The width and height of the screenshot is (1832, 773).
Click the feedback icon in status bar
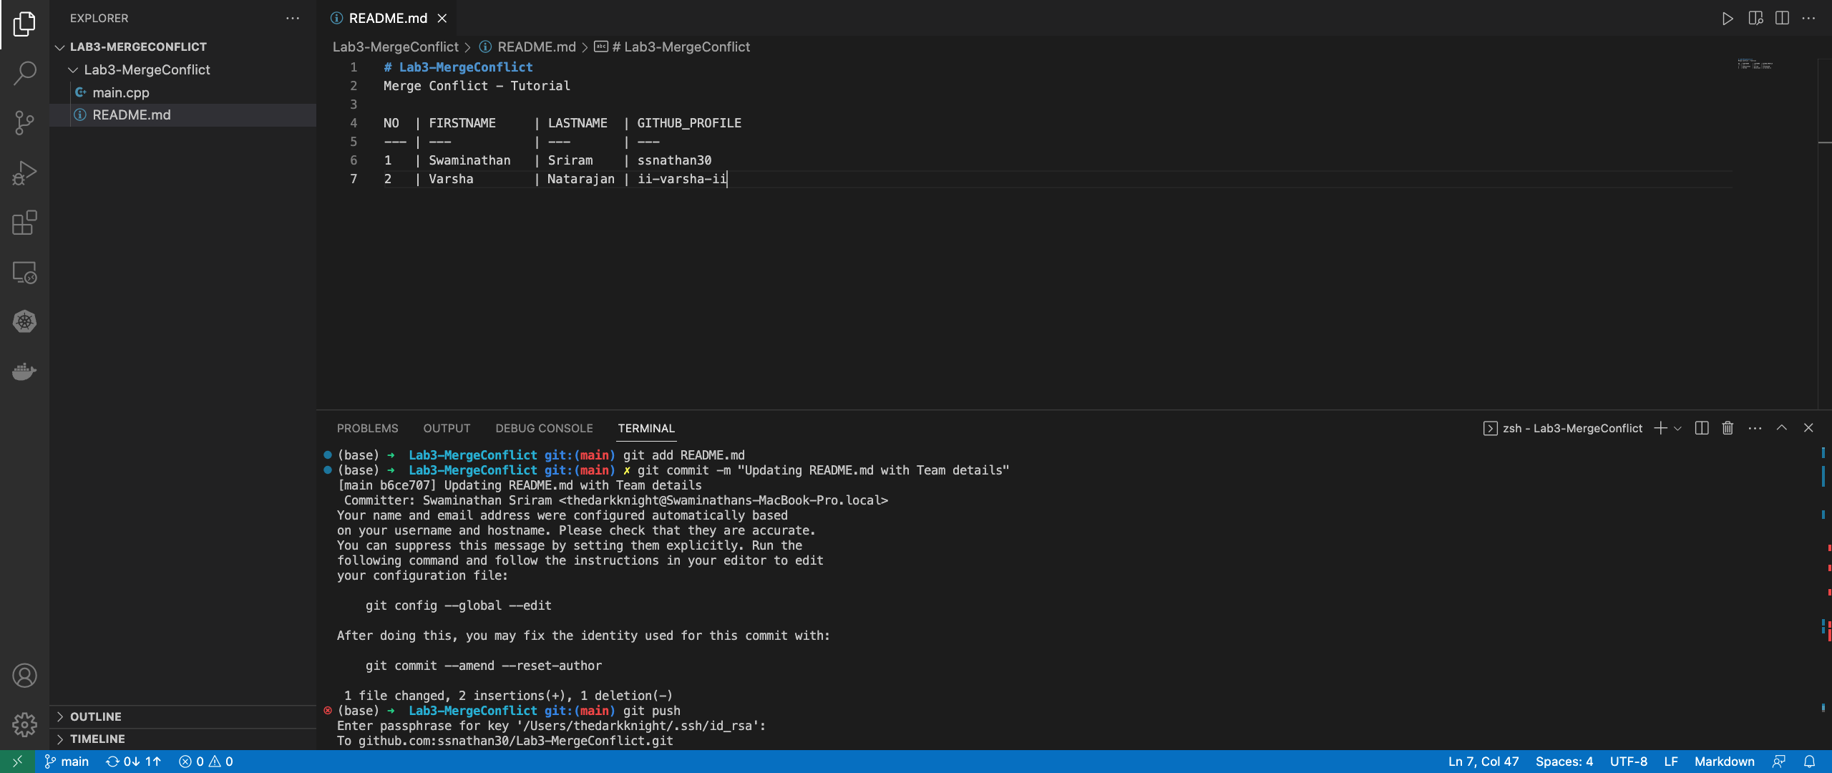coord(1778,762)
